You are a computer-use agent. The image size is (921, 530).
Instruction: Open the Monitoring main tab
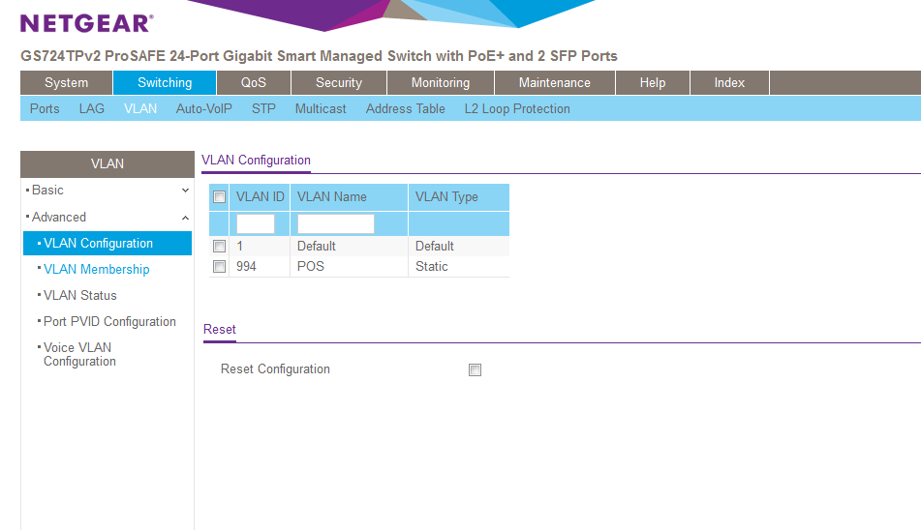coord(441,82)
